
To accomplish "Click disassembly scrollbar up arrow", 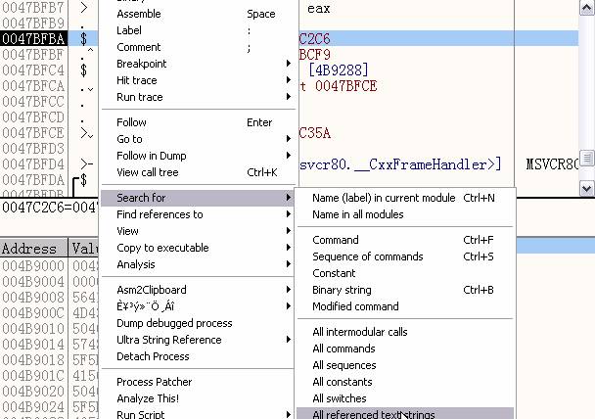I will (586, 8).
